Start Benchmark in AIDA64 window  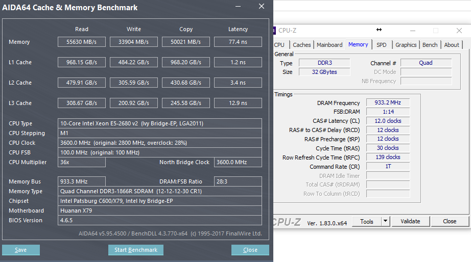136,250
